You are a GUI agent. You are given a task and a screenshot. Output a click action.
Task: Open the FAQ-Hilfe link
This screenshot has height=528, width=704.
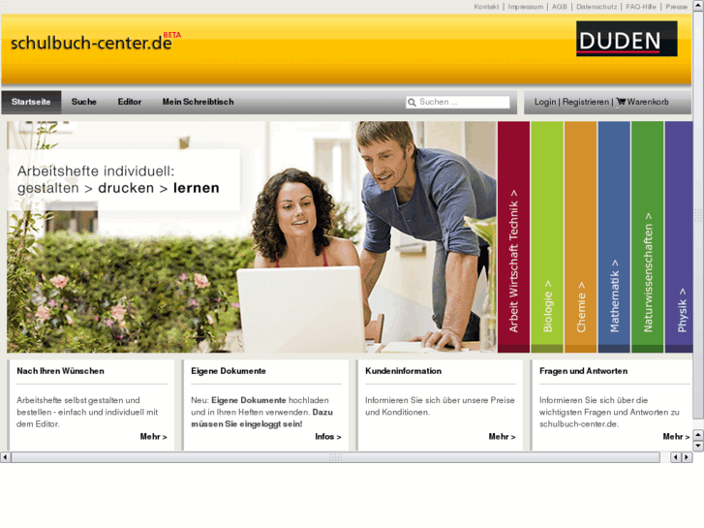point(641,7)
